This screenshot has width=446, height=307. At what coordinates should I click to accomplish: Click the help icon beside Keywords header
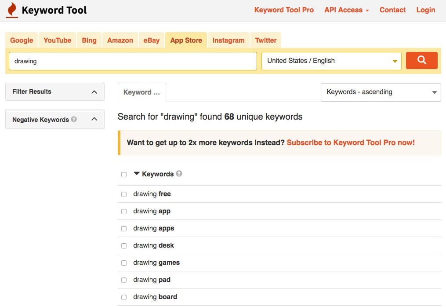click(179, 174)
